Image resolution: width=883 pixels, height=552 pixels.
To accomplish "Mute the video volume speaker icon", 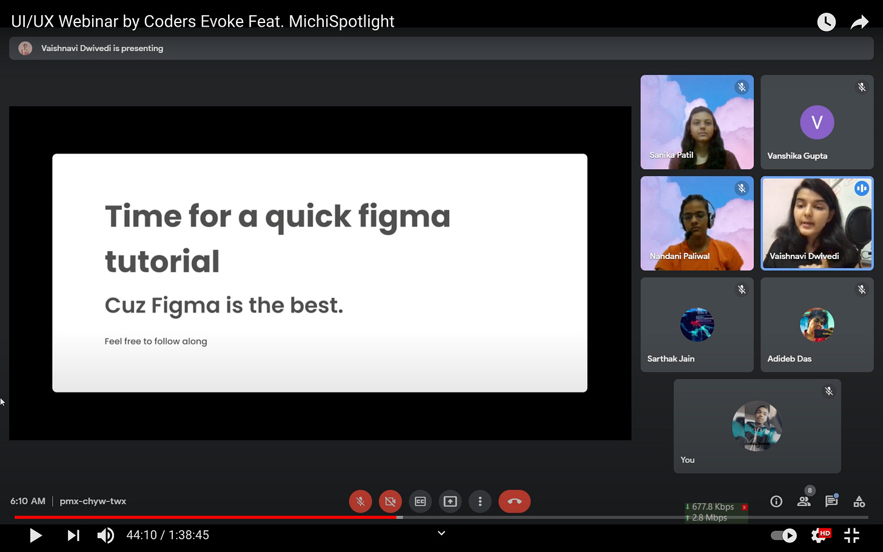I will pyautogui.click(x=106, y=535).
